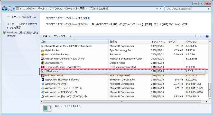Click the アンインストール toolbar button
Viewport: 213px width, 115px height.
pyautogui.click(x=63, y=36)
